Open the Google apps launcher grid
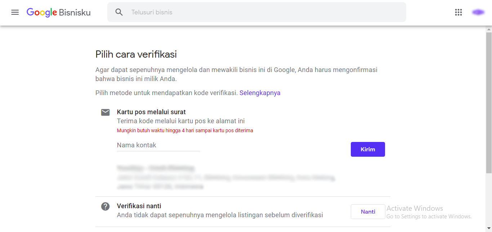Image resolution: width=492 pixels, height=232 pixels. click(x=458, y=12)
